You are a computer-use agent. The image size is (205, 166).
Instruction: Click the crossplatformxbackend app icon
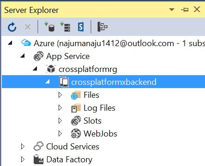pos(64,82)
